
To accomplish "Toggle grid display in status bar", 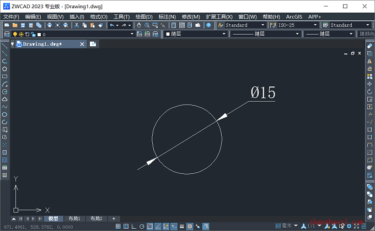I will (x=126, y=226).
